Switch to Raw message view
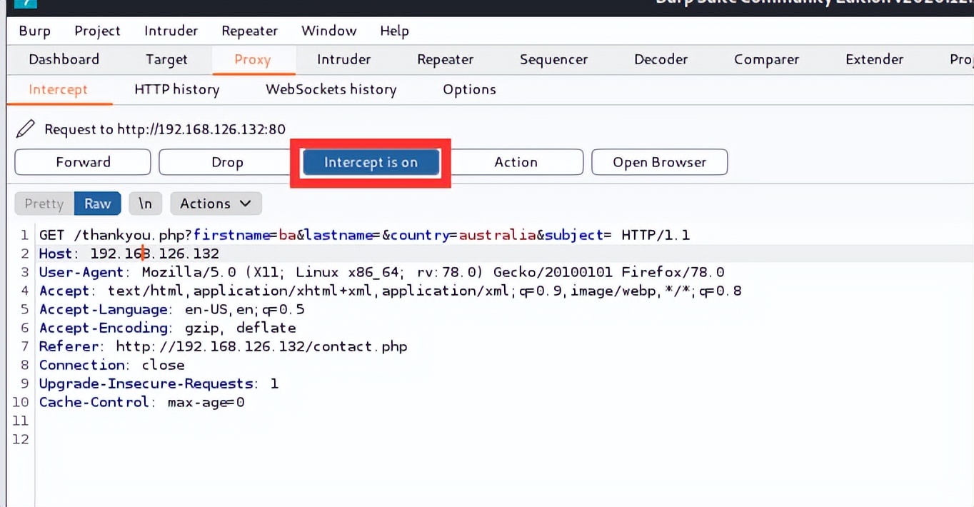The width and height of the screenshot is (974, 507). pos(97,204)
